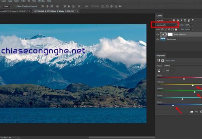This screenshot has width=202, height=139.
Task: Click the Blues slider handle
Action: tap(173, 105)
